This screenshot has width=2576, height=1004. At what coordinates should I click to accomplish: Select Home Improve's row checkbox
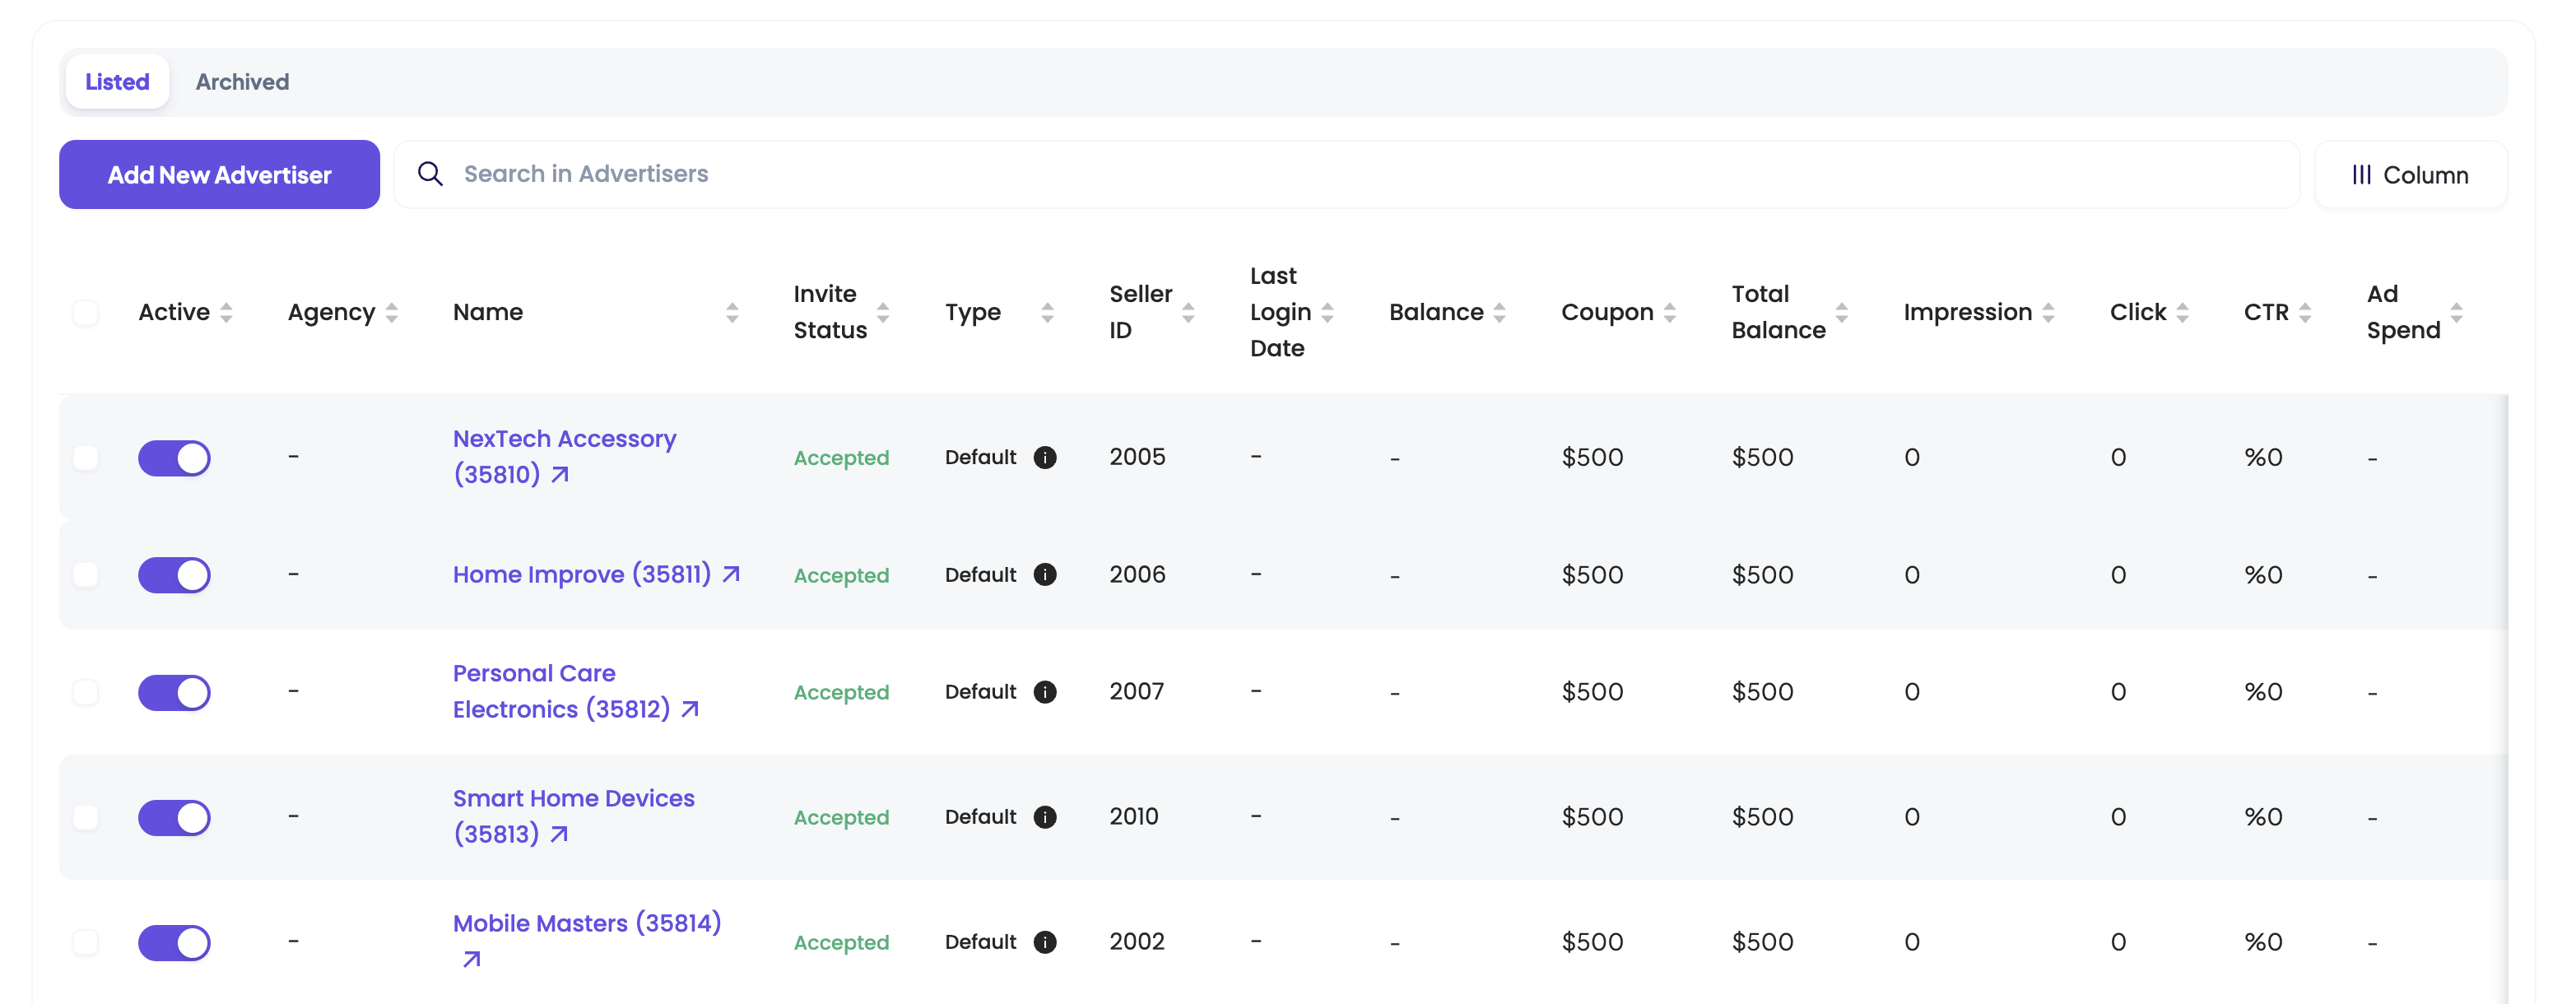pyautogui.click(x=87, y=575)
